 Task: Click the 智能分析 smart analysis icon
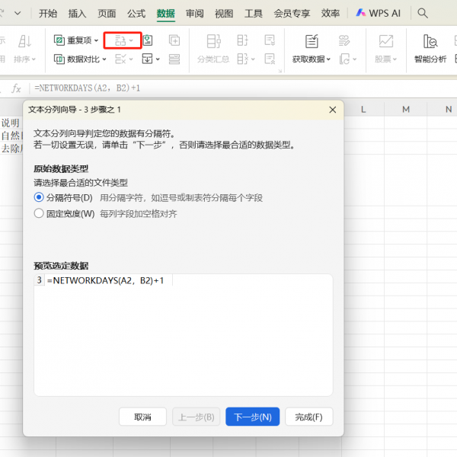tap(430, 42)
